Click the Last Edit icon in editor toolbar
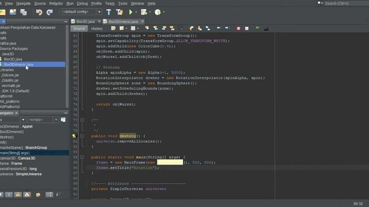This screenshot has height=207, width=369. click(113, 28)
